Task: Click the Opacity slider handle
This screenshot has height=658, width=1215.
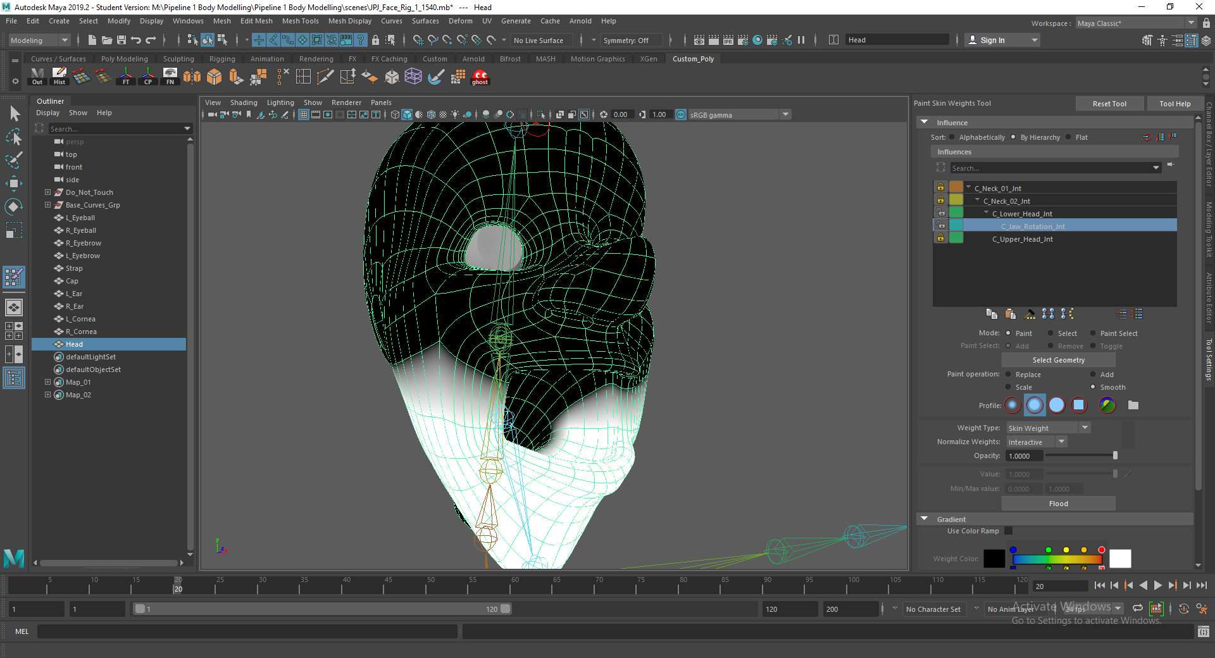Action: point(1115,456)
